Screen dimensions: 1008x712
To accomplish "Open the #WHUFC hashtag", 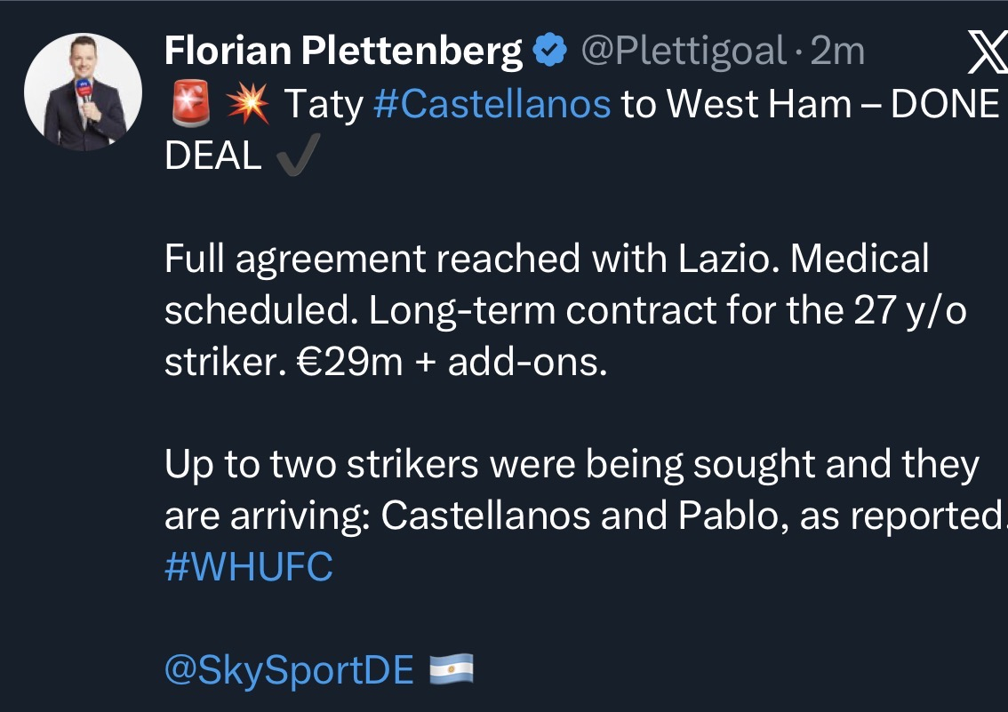I will pos(249,567).
